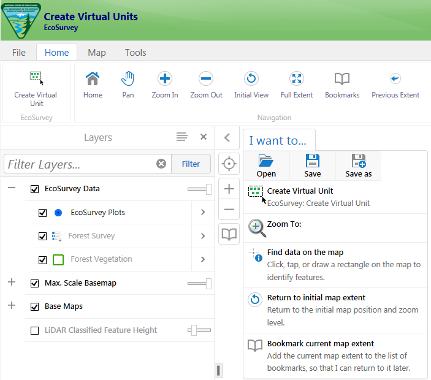Open the Layers panel menu icon
Image resolution: width=431 pixels, height=380 pixels.
coord(181,137)
